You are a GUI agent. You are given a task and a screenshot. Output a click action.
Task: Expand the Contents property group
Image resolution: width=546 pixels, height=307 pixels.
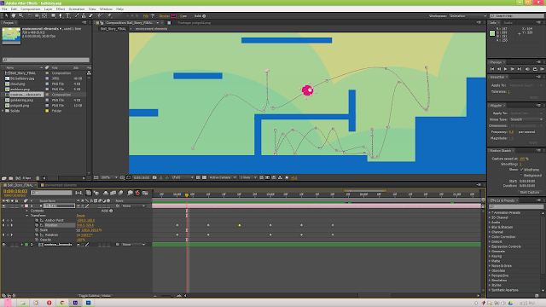click(x=26, y=211)
